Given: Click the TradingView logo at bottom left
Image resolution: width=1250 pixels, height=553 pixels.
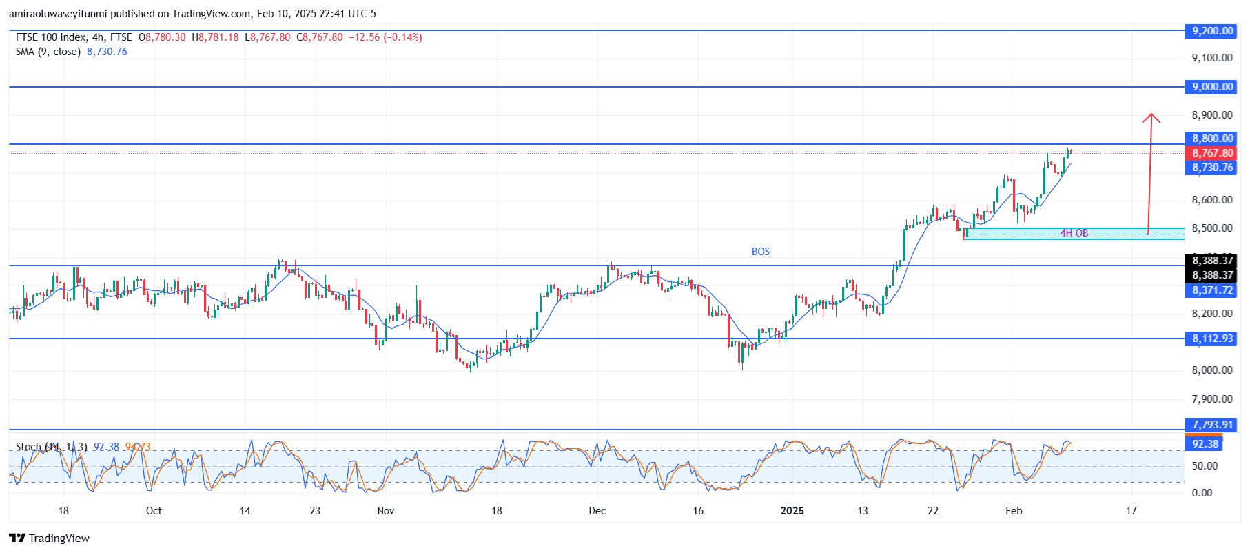Looking at the screenshot, I should [x=49, y=538].
